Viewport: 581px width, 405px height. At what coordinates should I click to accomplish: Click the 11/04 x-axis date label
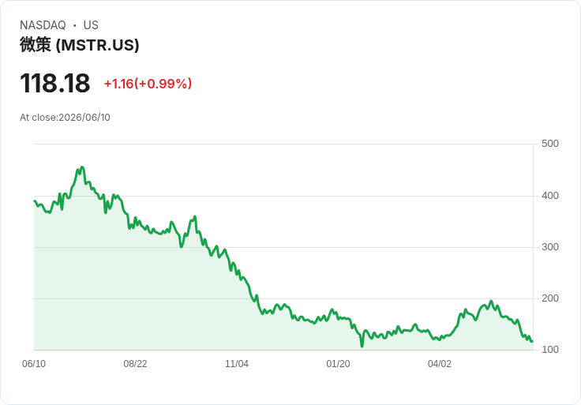click(x=237, y=364)
